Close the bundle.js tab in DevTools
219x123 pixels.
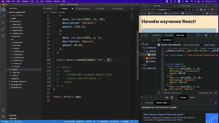pyautogui.click(x=173, y=40)
